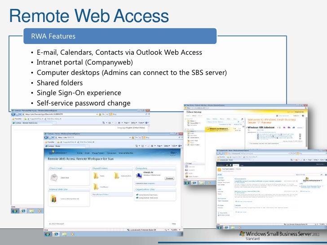The width and height of the screenshot is (327, 245).
Task: Open Tools menu in login window toolbar
Action: 141,123
